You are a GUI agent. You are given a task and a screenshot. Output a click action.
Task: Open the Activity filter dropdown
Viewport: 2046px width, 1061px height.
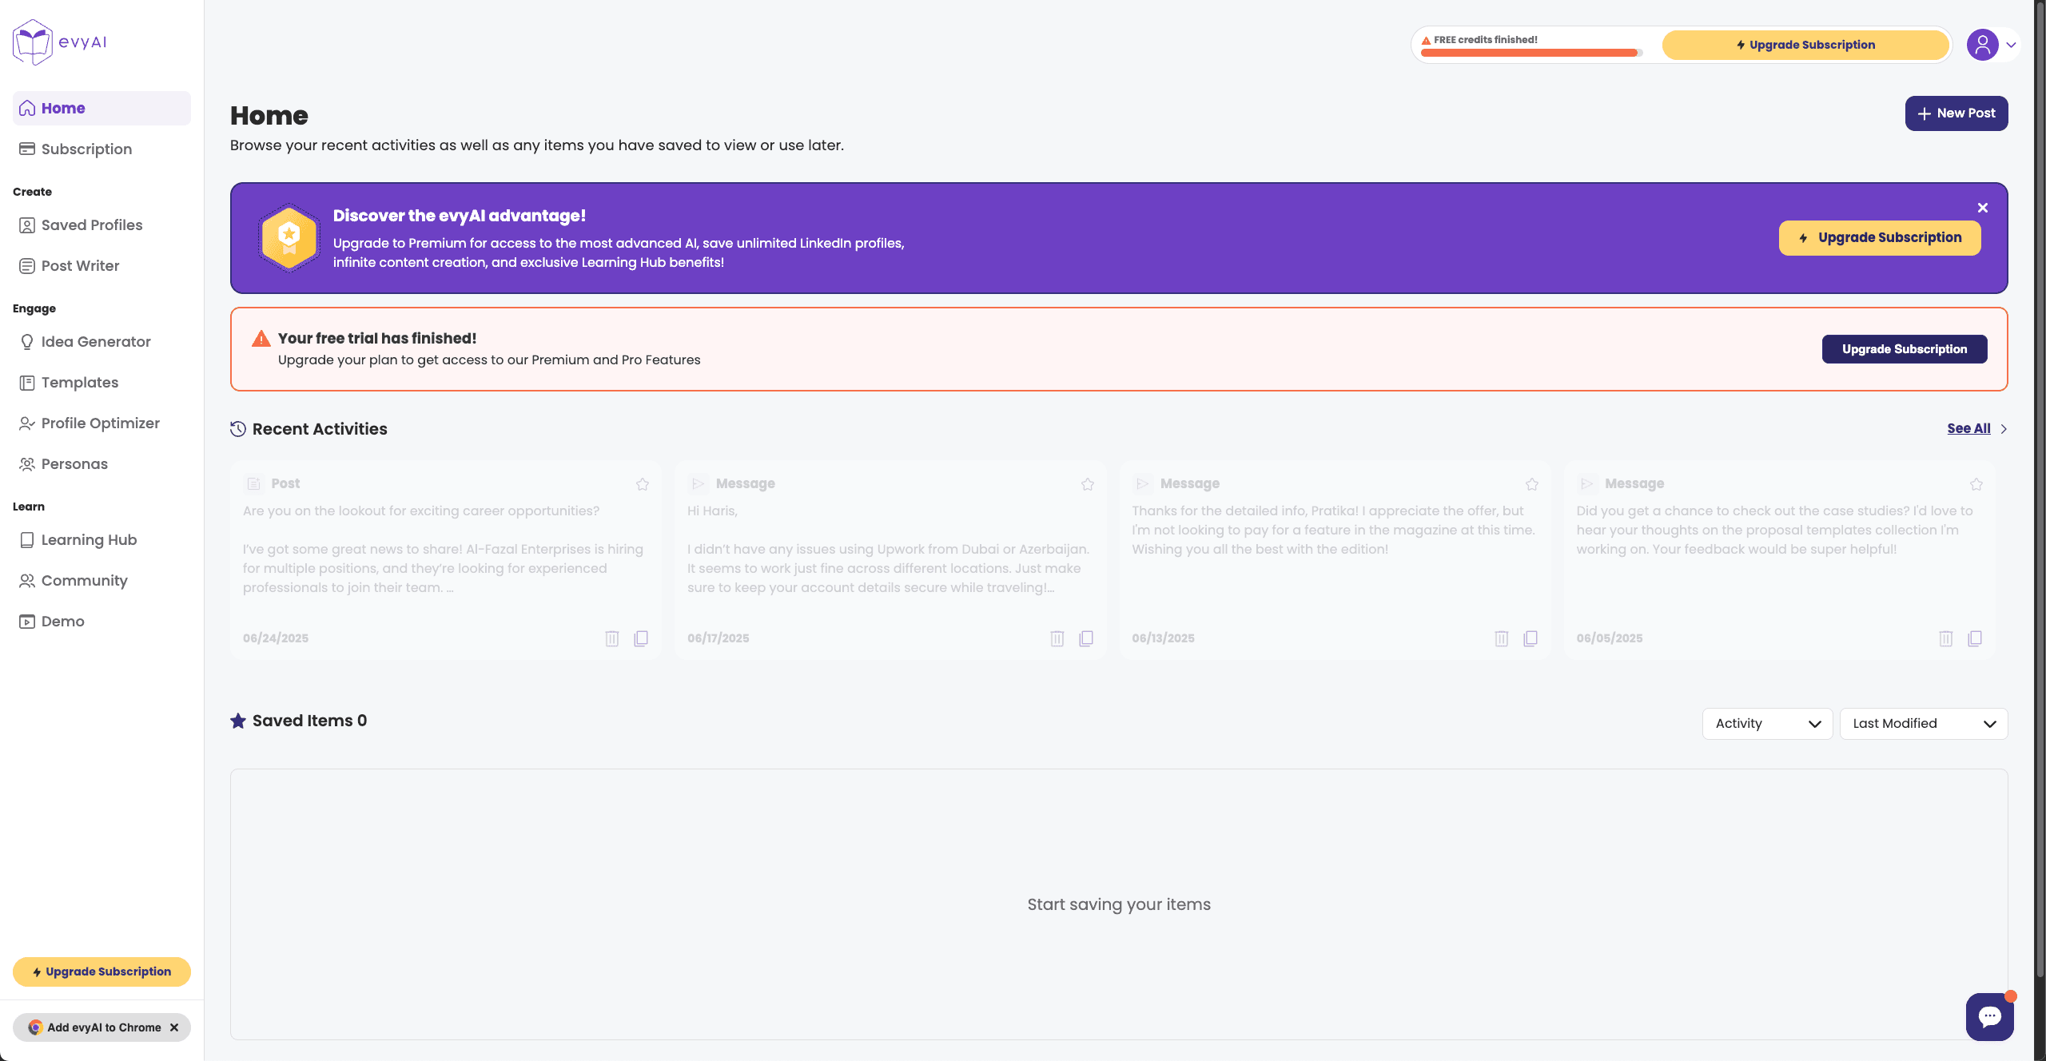pyautogui.click(x=1766, y=723)
